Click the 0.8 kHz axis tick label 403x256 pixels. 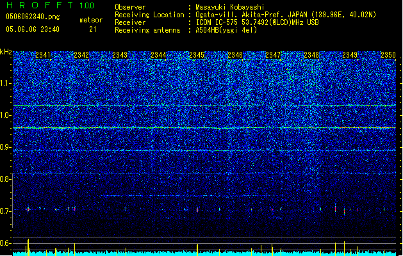pyautogui.click(x=6, y=179)
